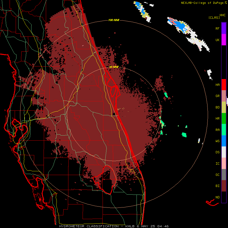Select the dusty pink GR legend swatch

click(x=224, y=96)
